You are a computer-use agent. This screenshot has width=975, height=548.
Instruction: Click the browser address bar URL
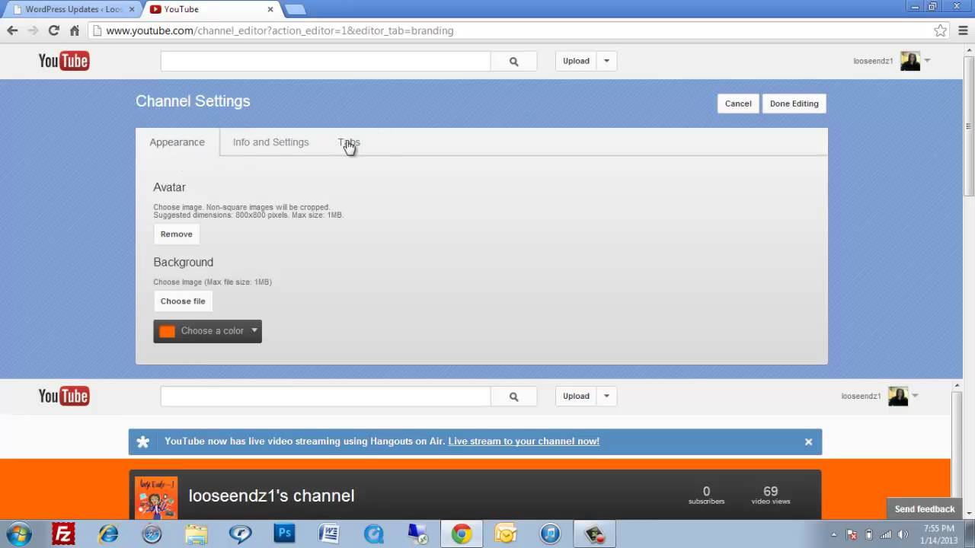280,30
